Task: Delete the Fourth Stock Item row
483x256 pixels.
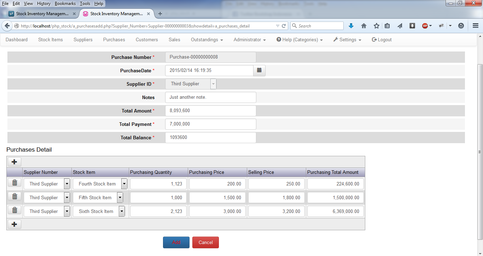Action: click(x=14, y=183)
